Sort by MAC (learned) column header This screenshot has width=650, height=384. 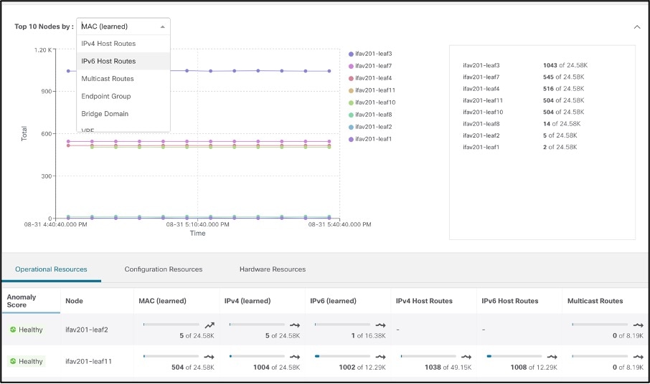(x=176, y=301)
